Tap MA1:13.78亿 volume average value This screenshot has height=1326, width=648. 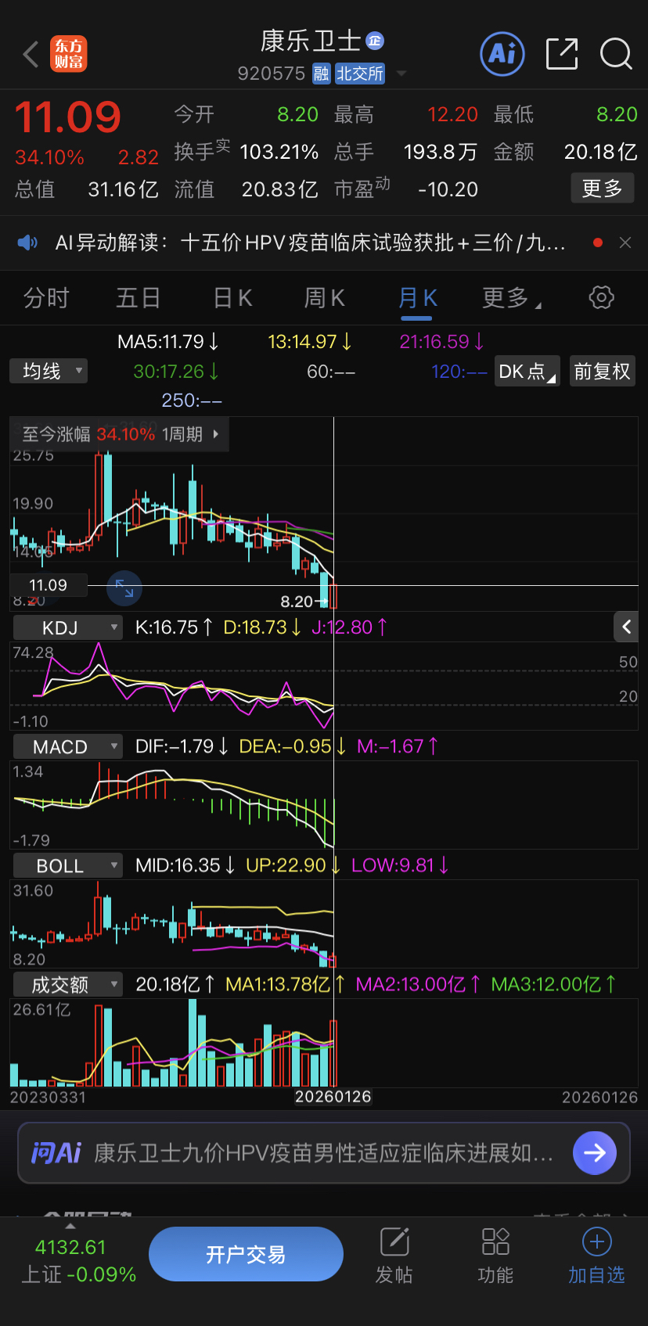[x=286, y=984]
